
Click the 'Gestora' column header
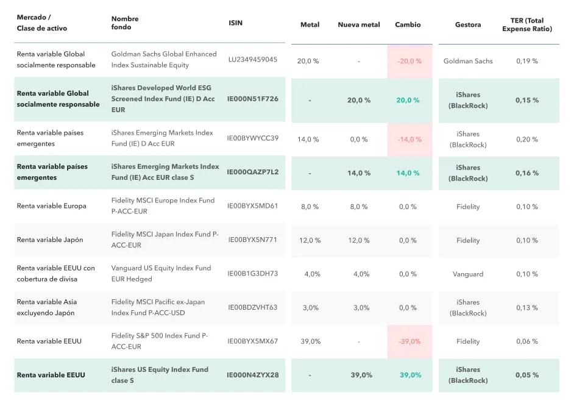click(467, 25)
